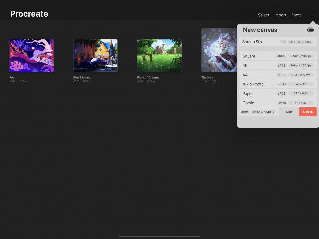Viewport: 319px width, 239px height.
Task: Choose the 4K canvas preset
Action: [x=278, y=65]
